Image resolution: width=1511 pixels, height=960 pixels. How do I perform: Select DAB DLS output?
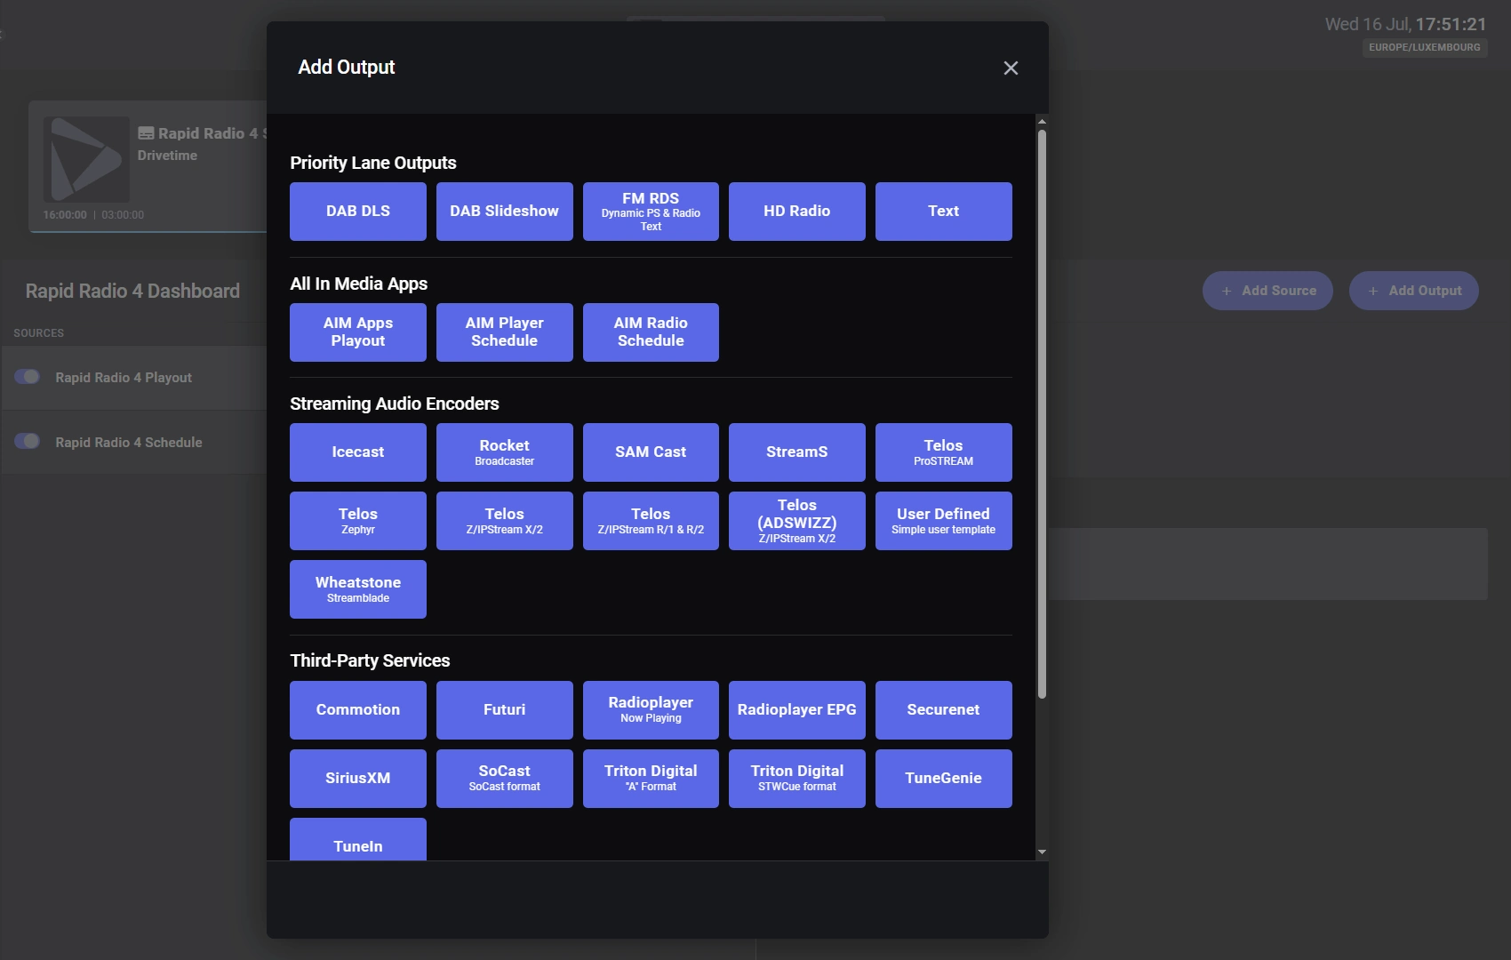coord(358,212)
